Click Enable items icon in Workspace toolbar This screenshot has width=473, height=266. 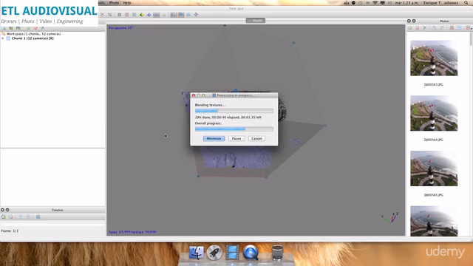pos(28,28)
